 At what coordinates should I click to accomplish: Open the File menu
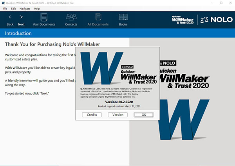pyautogui.click(x=5, y=9)
